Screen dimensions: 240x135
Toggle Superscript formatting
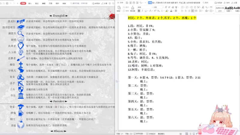[155, 11]
